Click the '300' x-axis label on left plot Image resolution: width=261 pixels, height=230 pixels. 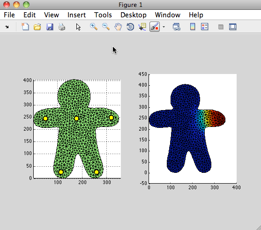tap(107, 182)
